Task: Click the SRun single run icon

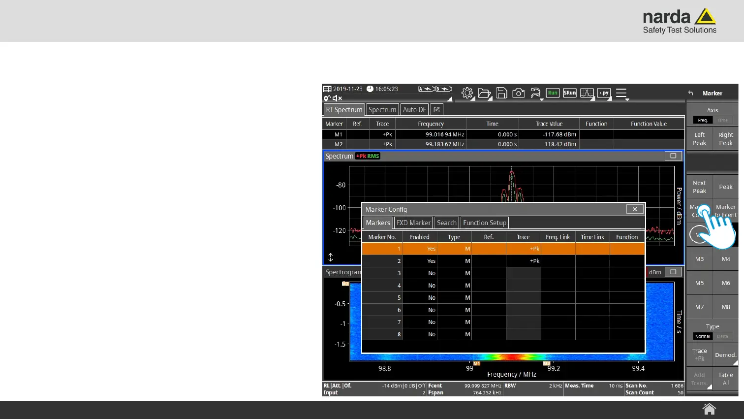Action: point(569,93)
